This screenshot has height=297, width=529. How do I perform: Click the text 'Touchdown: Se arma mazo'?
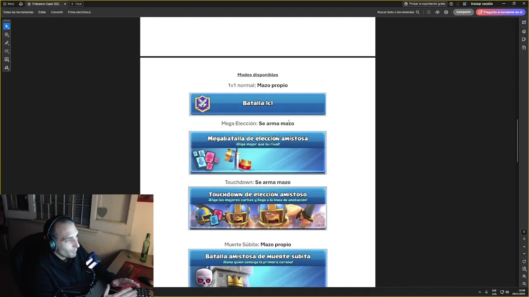tap(257, 182)
